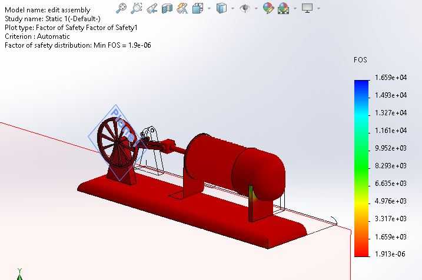Click the Zoom to Fit icon
Viewport: 422px width, 280px height.
pos(121,8)
